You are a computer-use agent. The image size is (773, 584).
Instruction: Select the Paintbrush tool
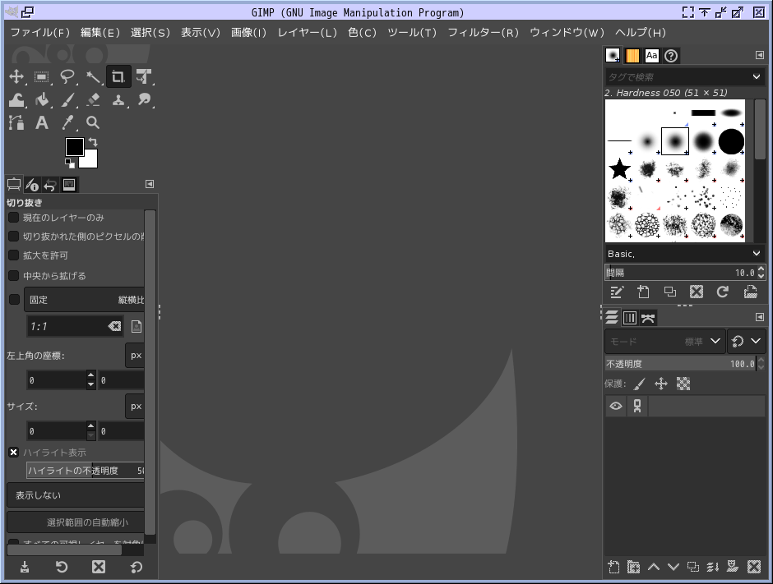(x=67, y=100)
